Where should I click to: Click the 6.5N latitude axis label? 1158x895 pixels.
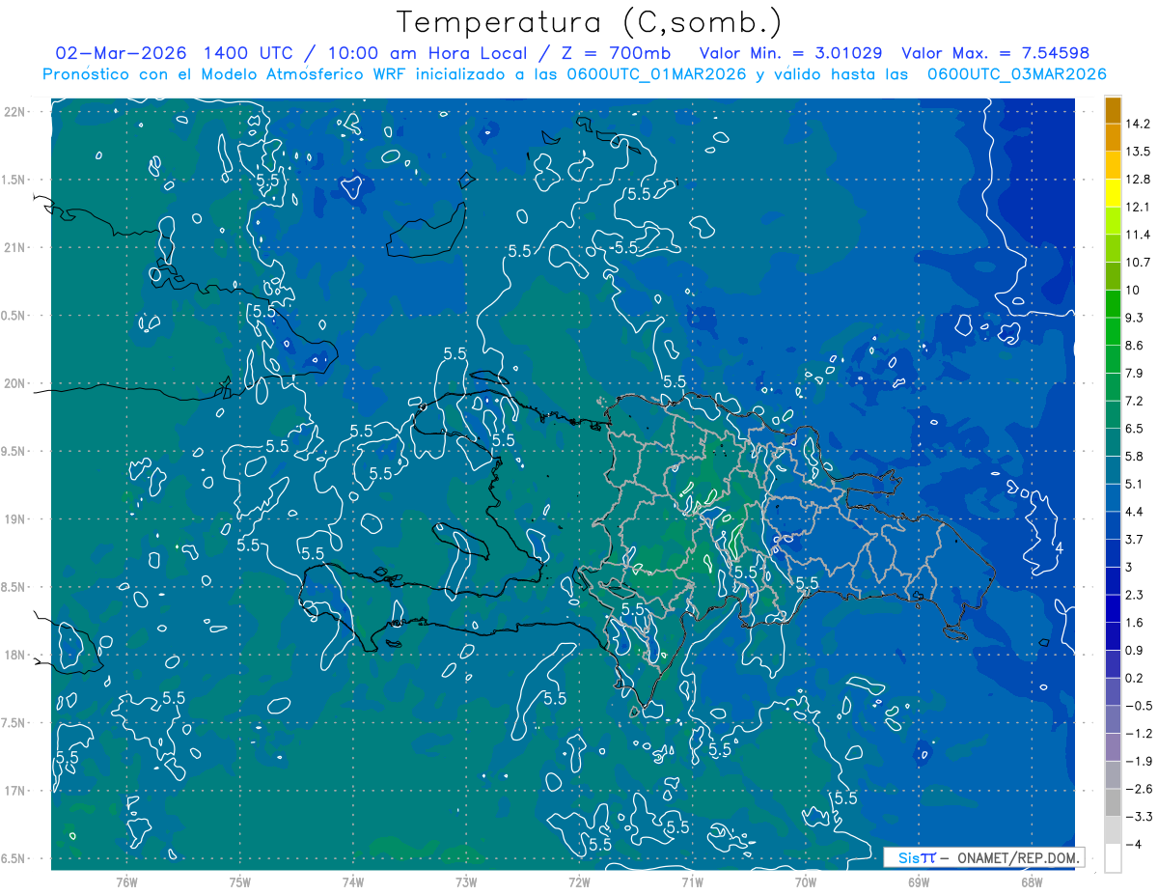[14, 858]
